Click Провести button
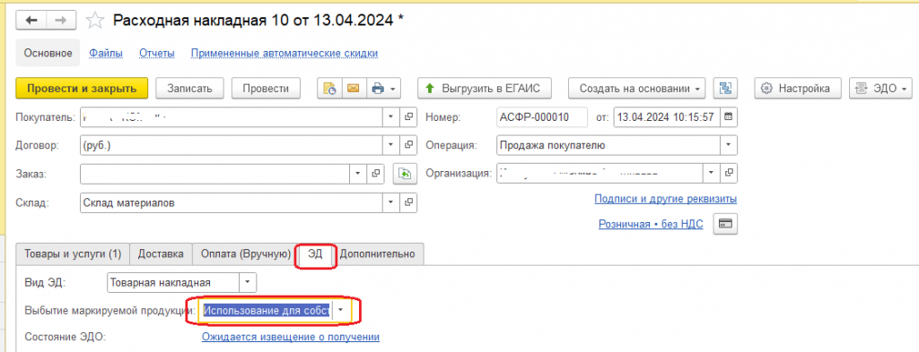 pos(266,89)
